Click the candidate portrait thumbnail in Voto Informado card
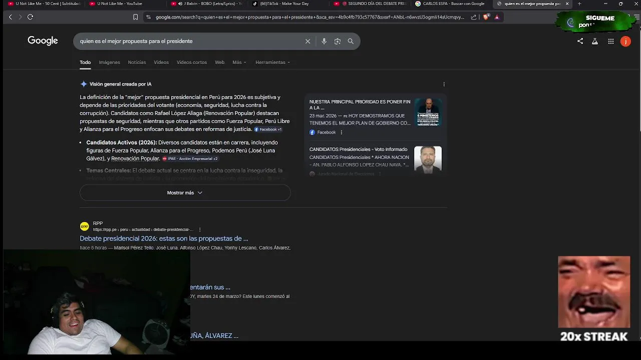641x360 pixels. click(428, 159)
